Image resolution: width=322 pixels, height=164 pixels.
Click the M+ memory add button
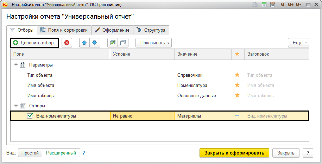click(x=290, y=5)
